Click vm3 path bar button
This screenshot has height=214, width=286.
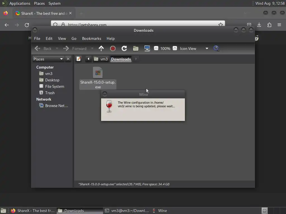101,59
